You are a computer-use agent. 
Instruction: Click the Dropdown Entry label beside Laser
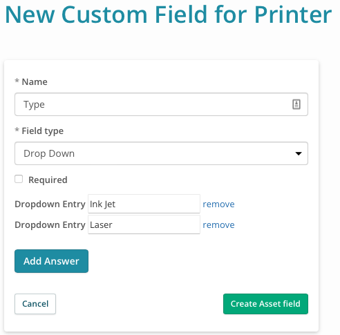click(50, 225)
